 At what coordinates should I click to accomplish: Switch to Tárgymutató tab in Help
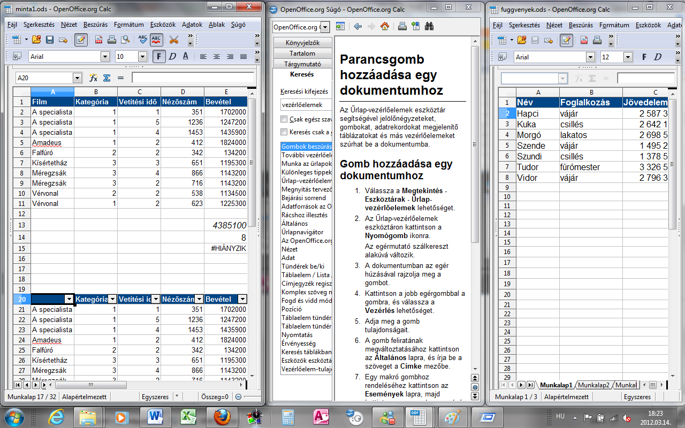tap(302, 64)
